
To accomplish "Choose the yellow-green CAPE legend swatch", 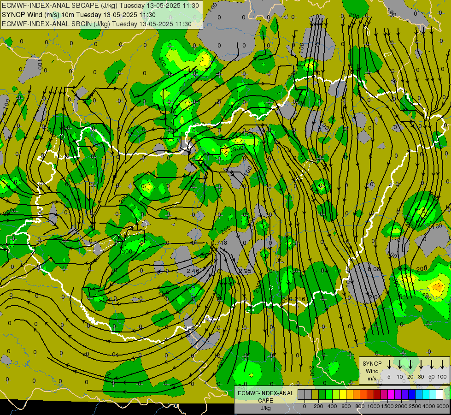I will click(336, 394).
